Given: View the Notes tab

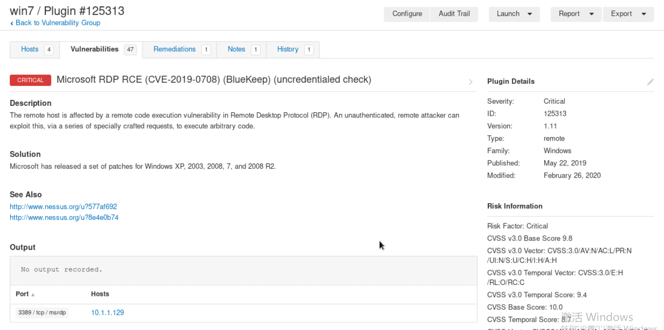Looking at the screenshot, I should [x=236, y=49].
